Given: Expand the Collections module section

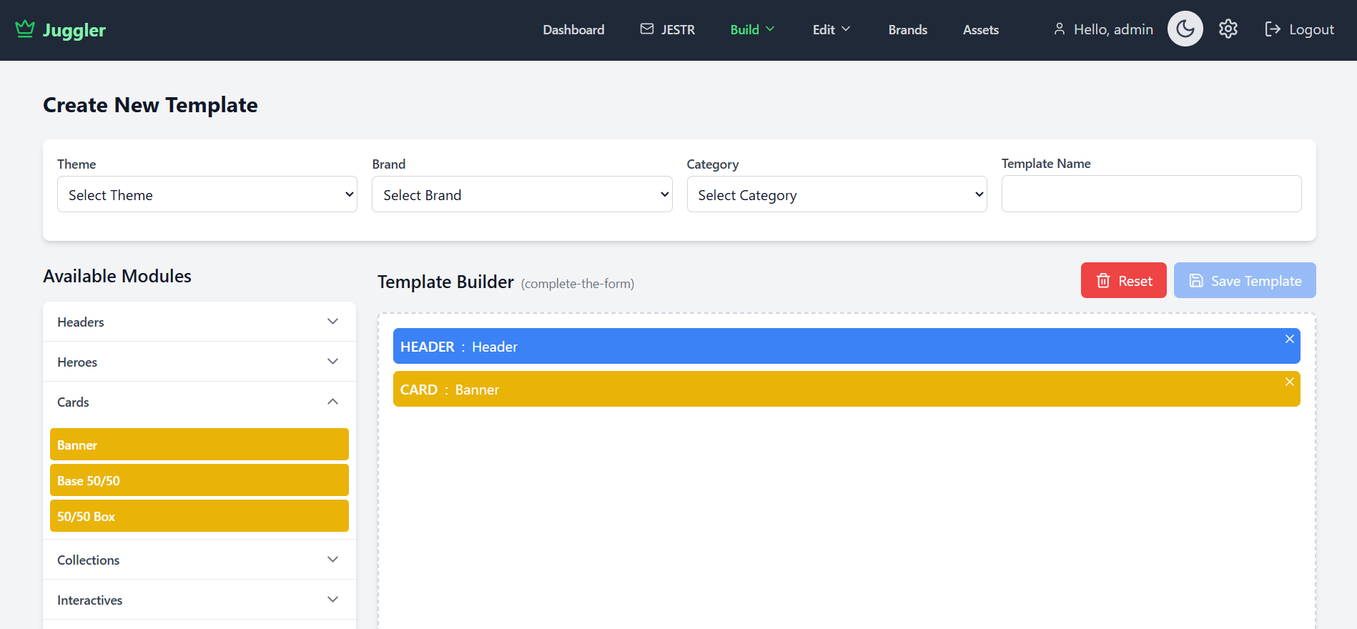Looking at the screenshot, I should (x=199, y=560).
